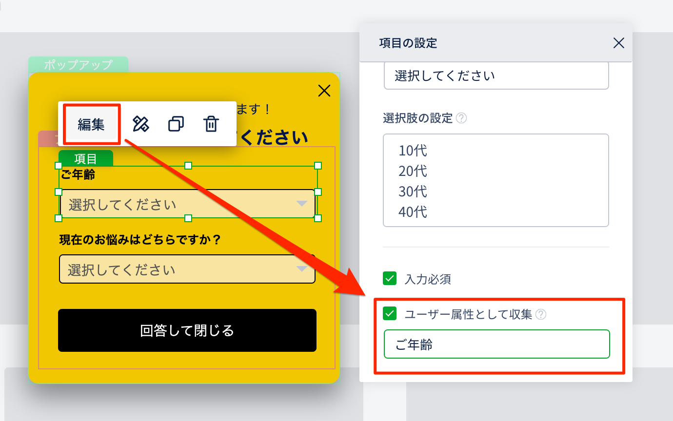Click the placeholder field showing 選択してください in settings
Image resolution: width=673 pixels, height=421 pixels.
point(496,76)
